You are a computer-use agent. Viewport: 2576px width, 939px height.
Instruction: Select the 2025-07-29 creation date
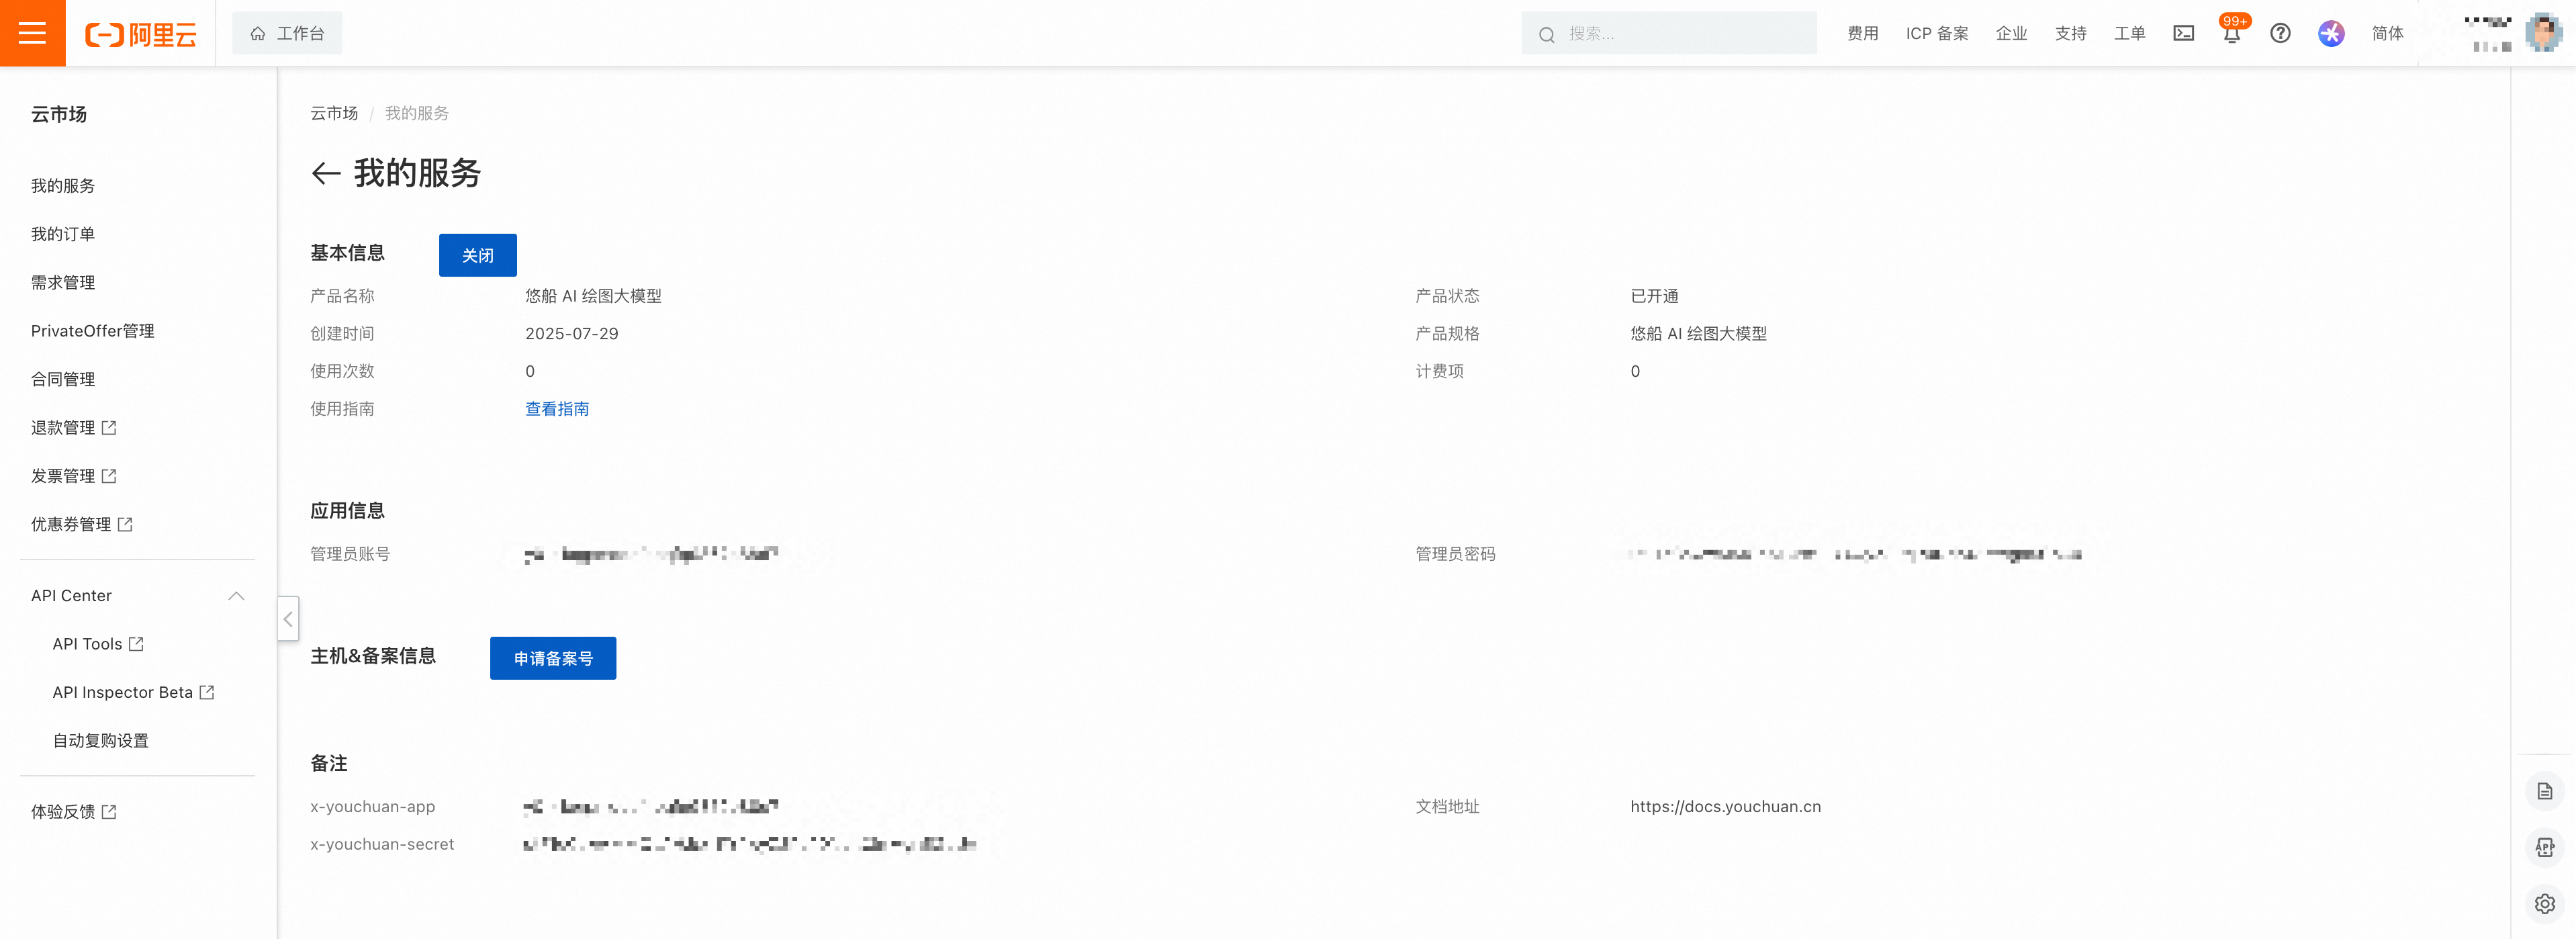coord(572,334)
